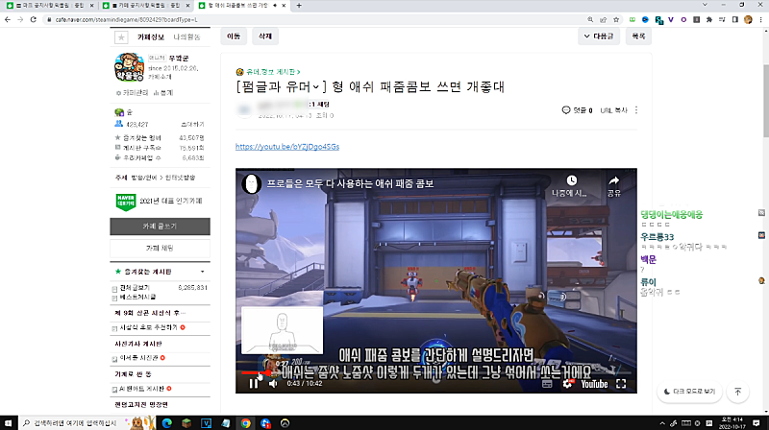Click the Windows Start button
769x430 pixels.
point(8,423)
